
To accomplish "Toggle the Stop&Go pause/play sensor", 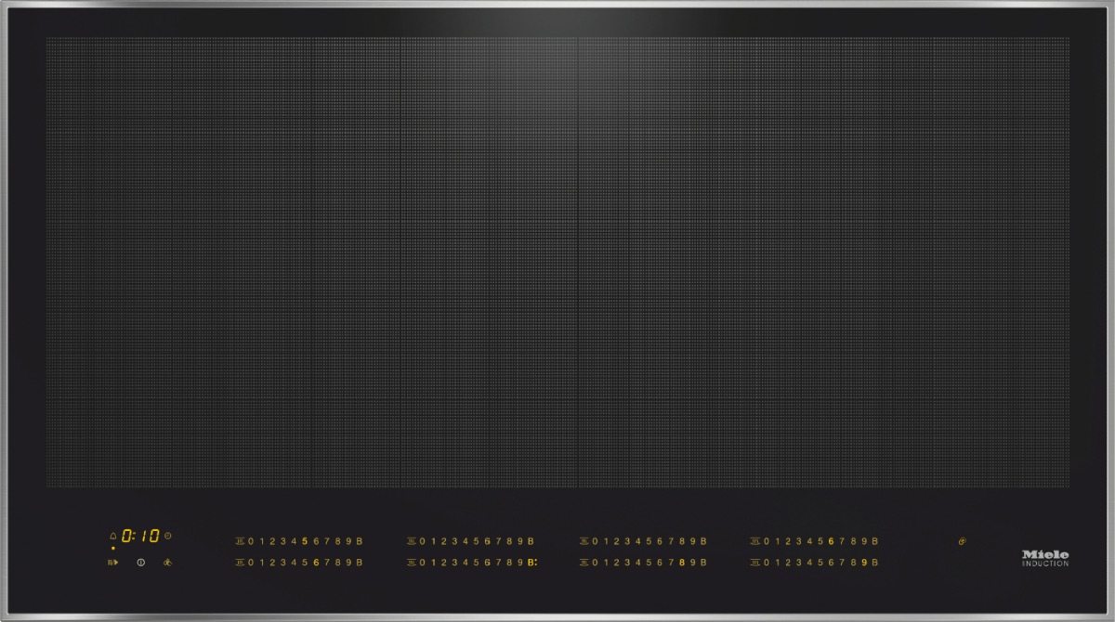I will 113,563.
